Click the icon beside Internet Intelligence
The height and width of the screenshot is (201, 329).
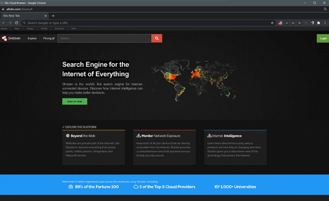pos(210,136)
